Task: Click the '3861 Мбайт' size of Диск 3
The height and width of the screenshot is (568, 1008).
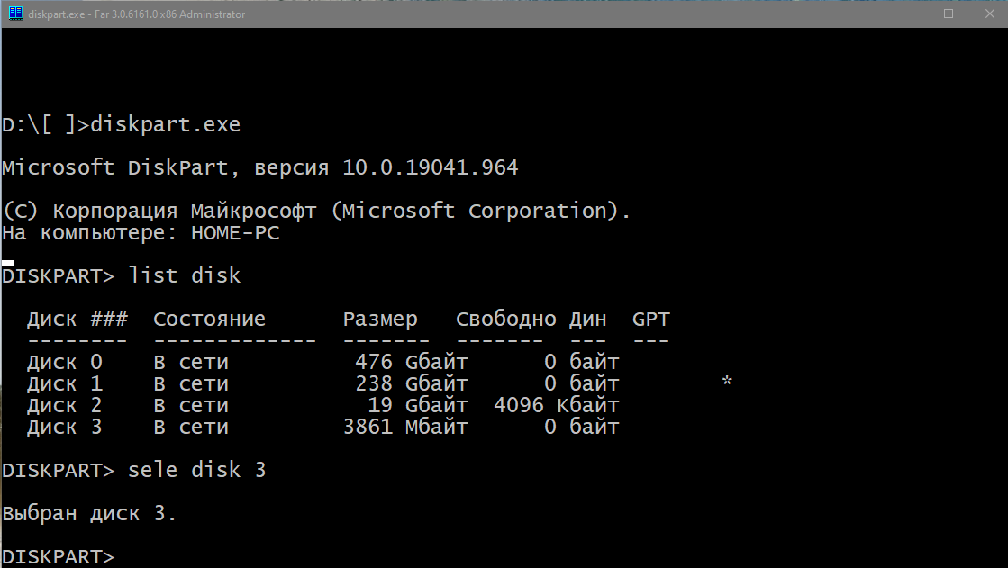Action: click(x=405, y=428)
